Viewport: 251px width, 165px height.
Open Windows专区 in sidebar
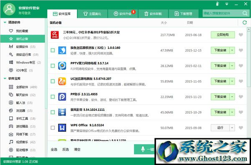click(23, 62)
